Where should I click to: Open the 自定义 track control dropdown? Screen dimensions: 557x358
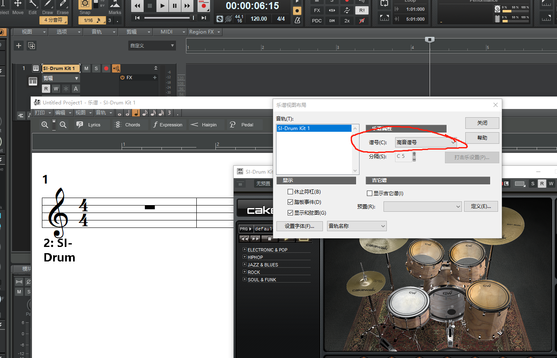point(152,46)
